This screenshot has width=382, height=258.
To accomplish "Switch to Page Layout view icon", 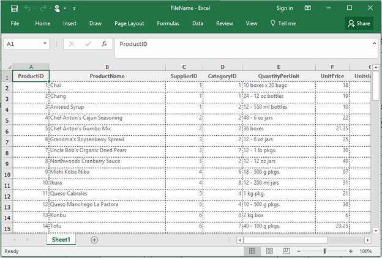I will coord(269,251).
